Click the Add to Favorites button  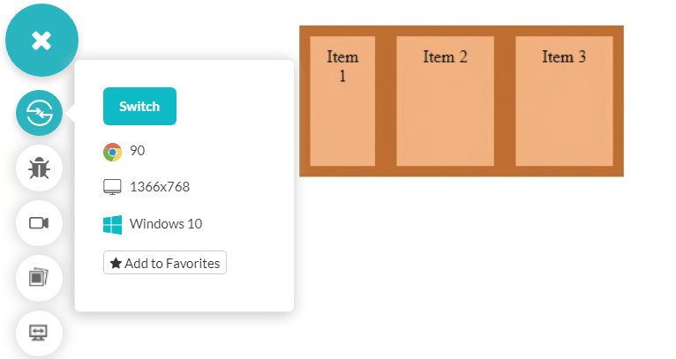(x=165, y=263)
